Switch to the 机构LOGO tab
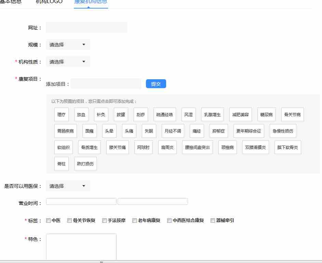Screen dimensions: 322x263 click(x=49, y=2)
